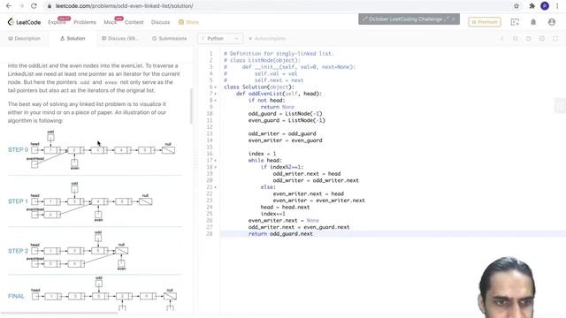Collapse code fold at line 18
Viewport: 566px width, 318px height.
click(216, 167)
